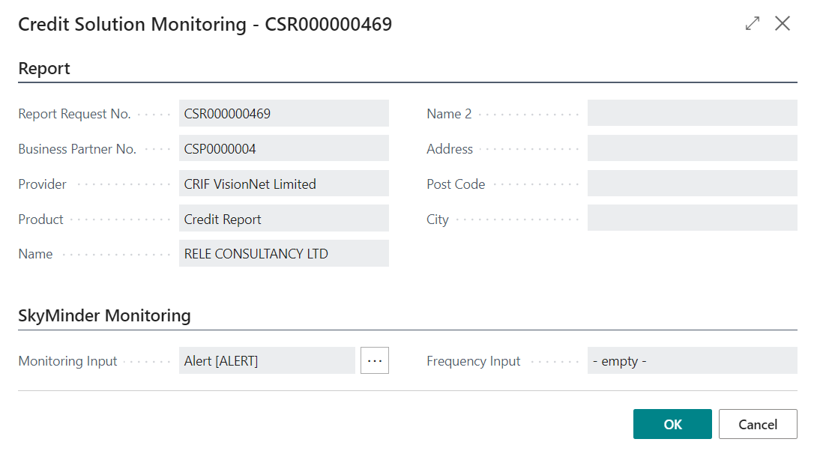
Task: Close the Credit Solution Monitoring dialog
Action: point(783,23)
